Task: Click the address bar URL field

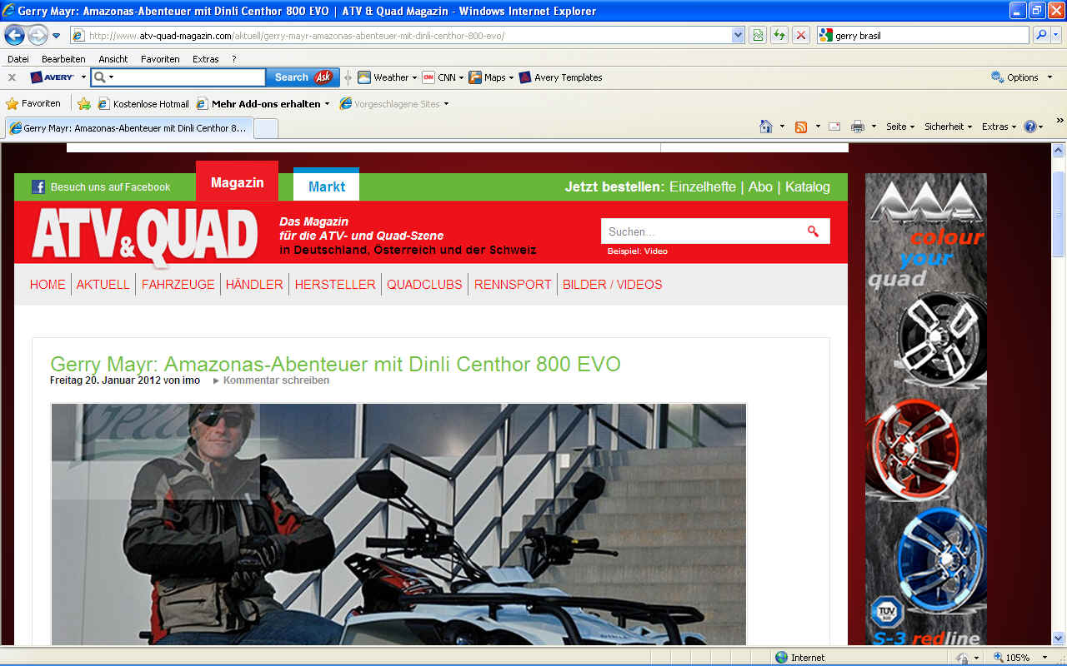Action: [x=407, y=35]
